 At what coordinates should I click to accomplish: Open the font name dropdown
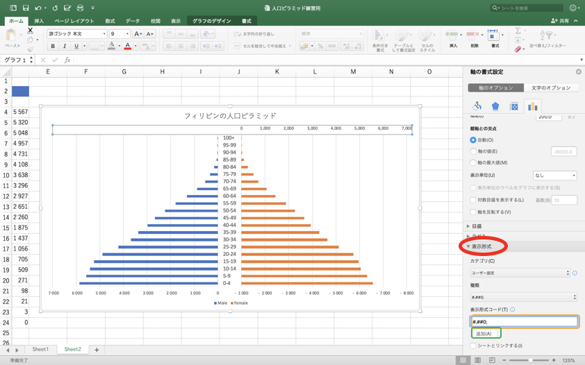[104, 34]
